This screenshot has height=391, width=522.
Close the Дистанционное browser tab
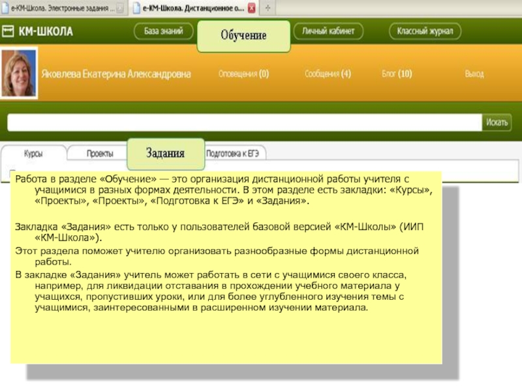click(x=252, y=8)
